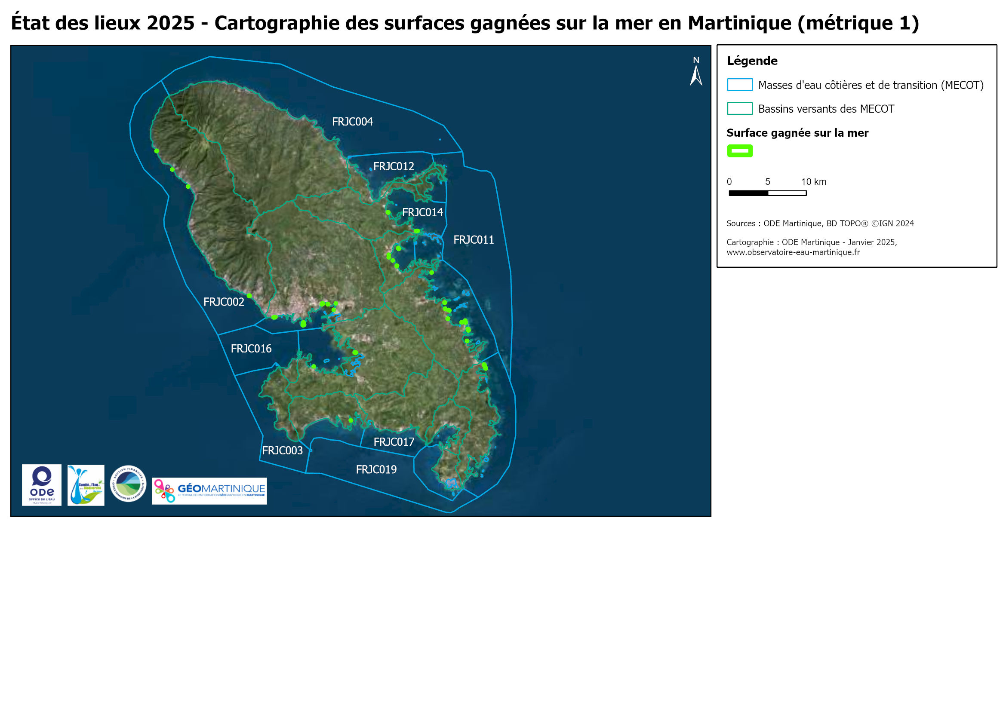Screen dimensions: 1006x711
Task: Click the green Bassins versants legend rectangle
Action: pyautogui.click(x=740, y=109)
